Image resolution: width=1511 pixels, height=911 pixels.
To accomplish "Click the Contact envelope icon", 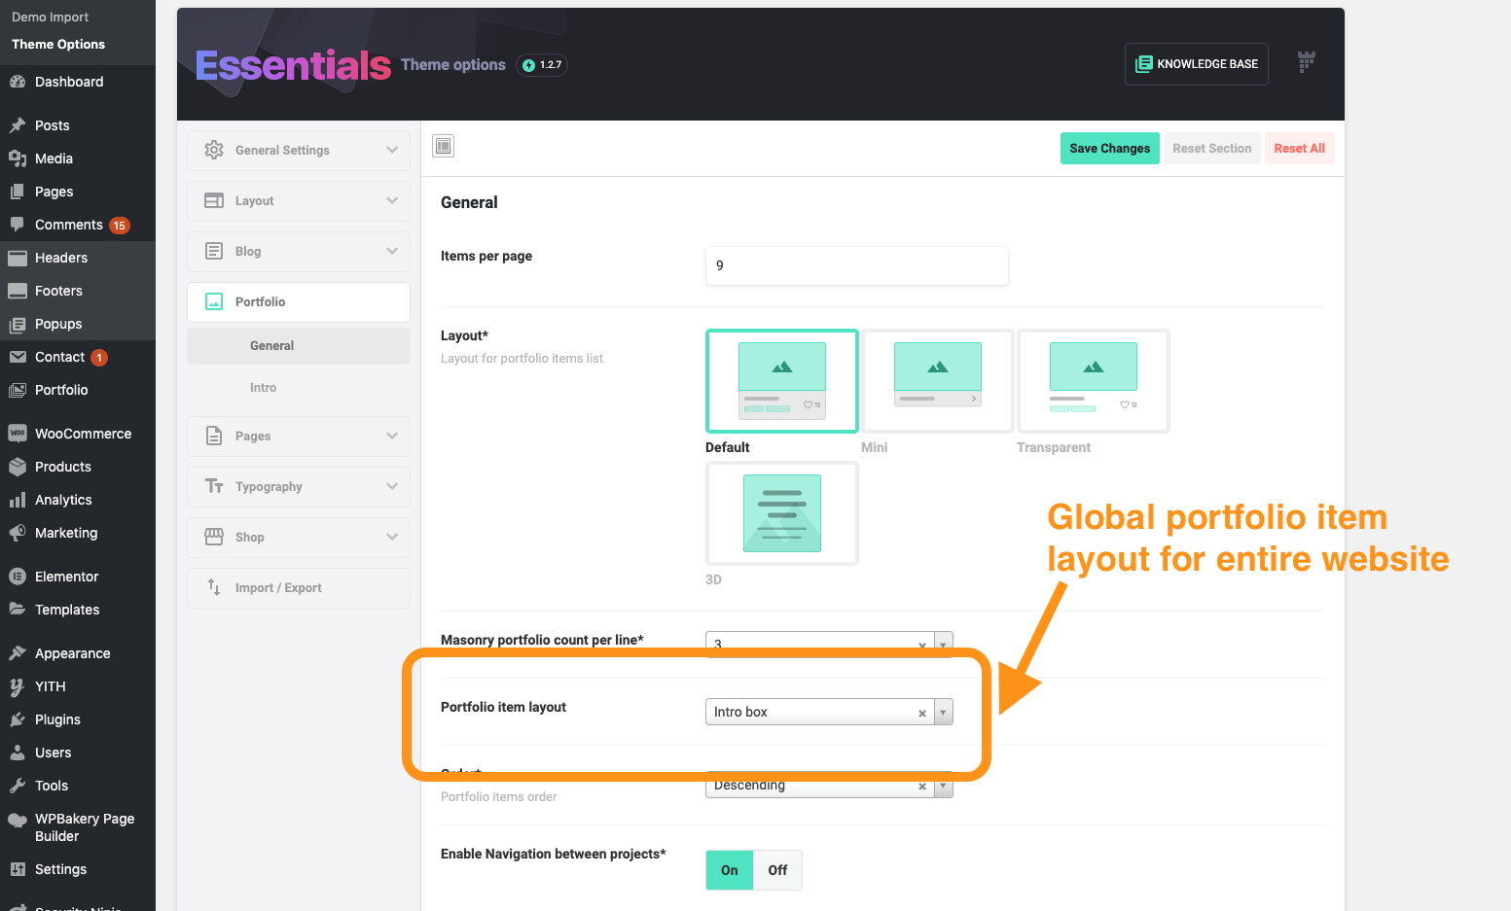I will [18, 357].
